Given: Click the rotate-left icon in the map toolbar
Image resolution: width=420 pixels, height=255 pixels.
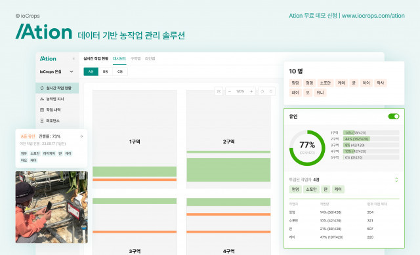Looking at the screenshot, I should (262, 92).
